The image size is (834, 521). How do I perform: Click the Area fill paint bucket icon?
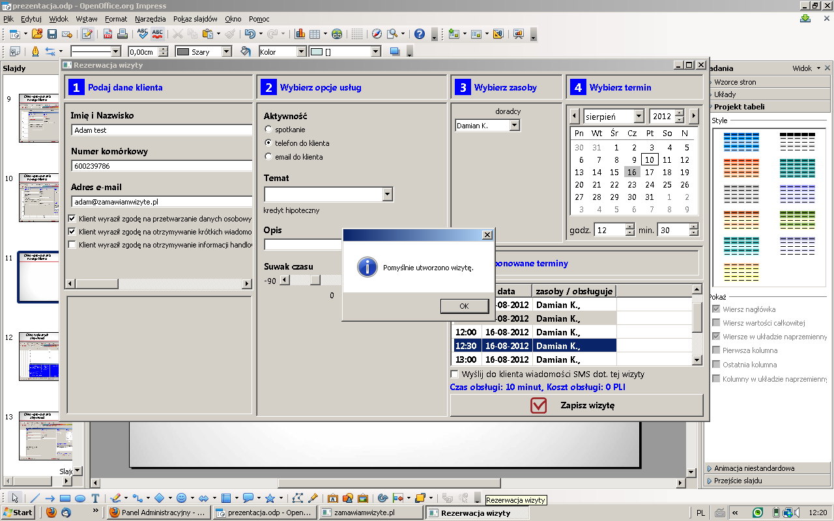(245, 51)
